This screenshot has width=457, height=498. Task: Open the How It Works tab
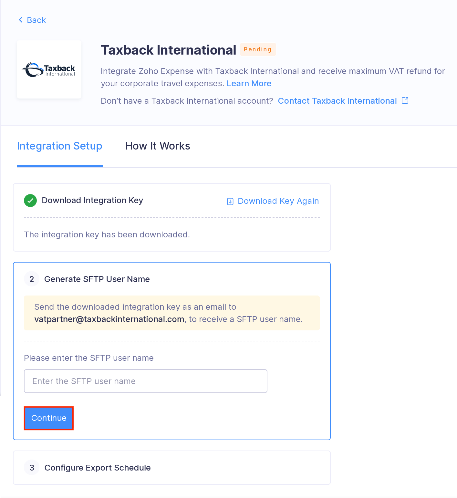[x=158, y=146]
